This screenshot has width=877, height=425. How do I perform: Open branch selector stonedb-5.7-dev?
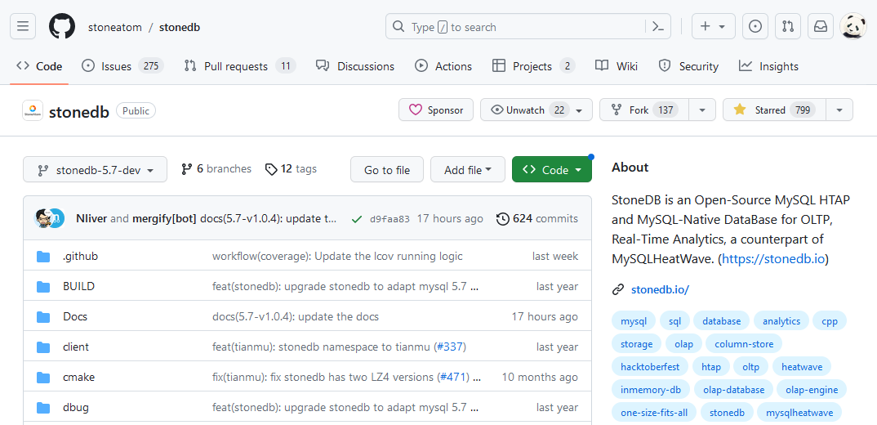pos(95,170)
